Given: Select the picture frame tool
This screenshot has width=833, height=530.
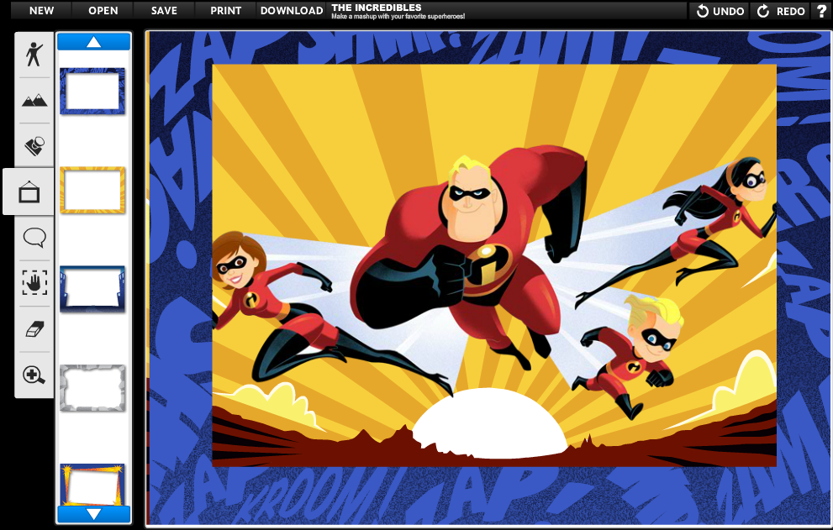Looking at the screenshot, I should point(29,192).
